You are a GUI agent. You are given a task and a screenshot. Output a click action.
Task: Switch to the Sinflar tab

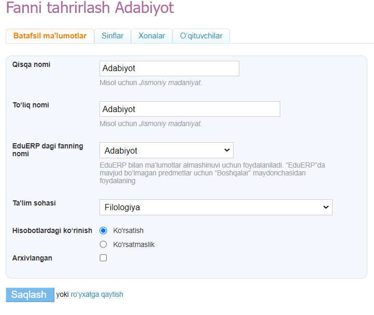[x=112, y=36]
